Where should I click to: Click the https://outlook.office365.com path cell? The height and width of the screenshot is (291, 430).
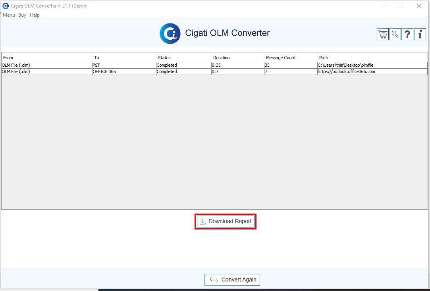(x=372, y=71)
